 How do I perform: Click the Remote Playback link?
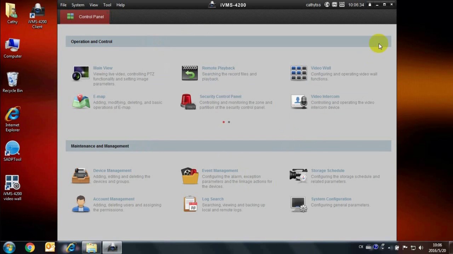coord(218,68)
